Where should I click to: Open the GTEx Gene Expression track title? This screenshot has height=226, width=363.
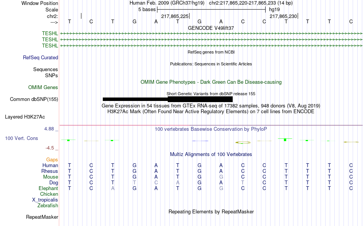(211, 106)
